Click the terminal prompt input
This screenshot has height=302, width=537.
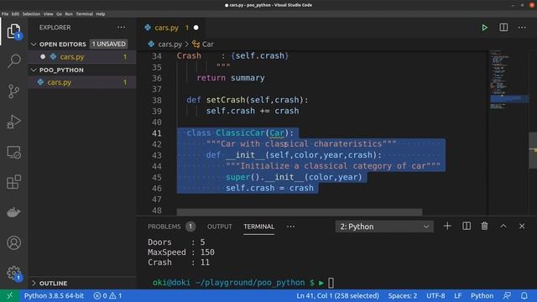(331, 283)
